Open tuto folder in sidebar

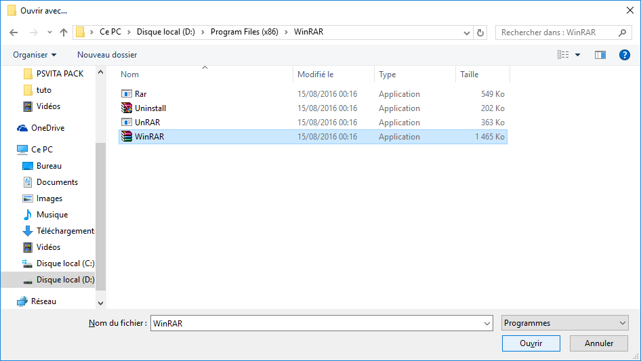click(x=44, y=90)
